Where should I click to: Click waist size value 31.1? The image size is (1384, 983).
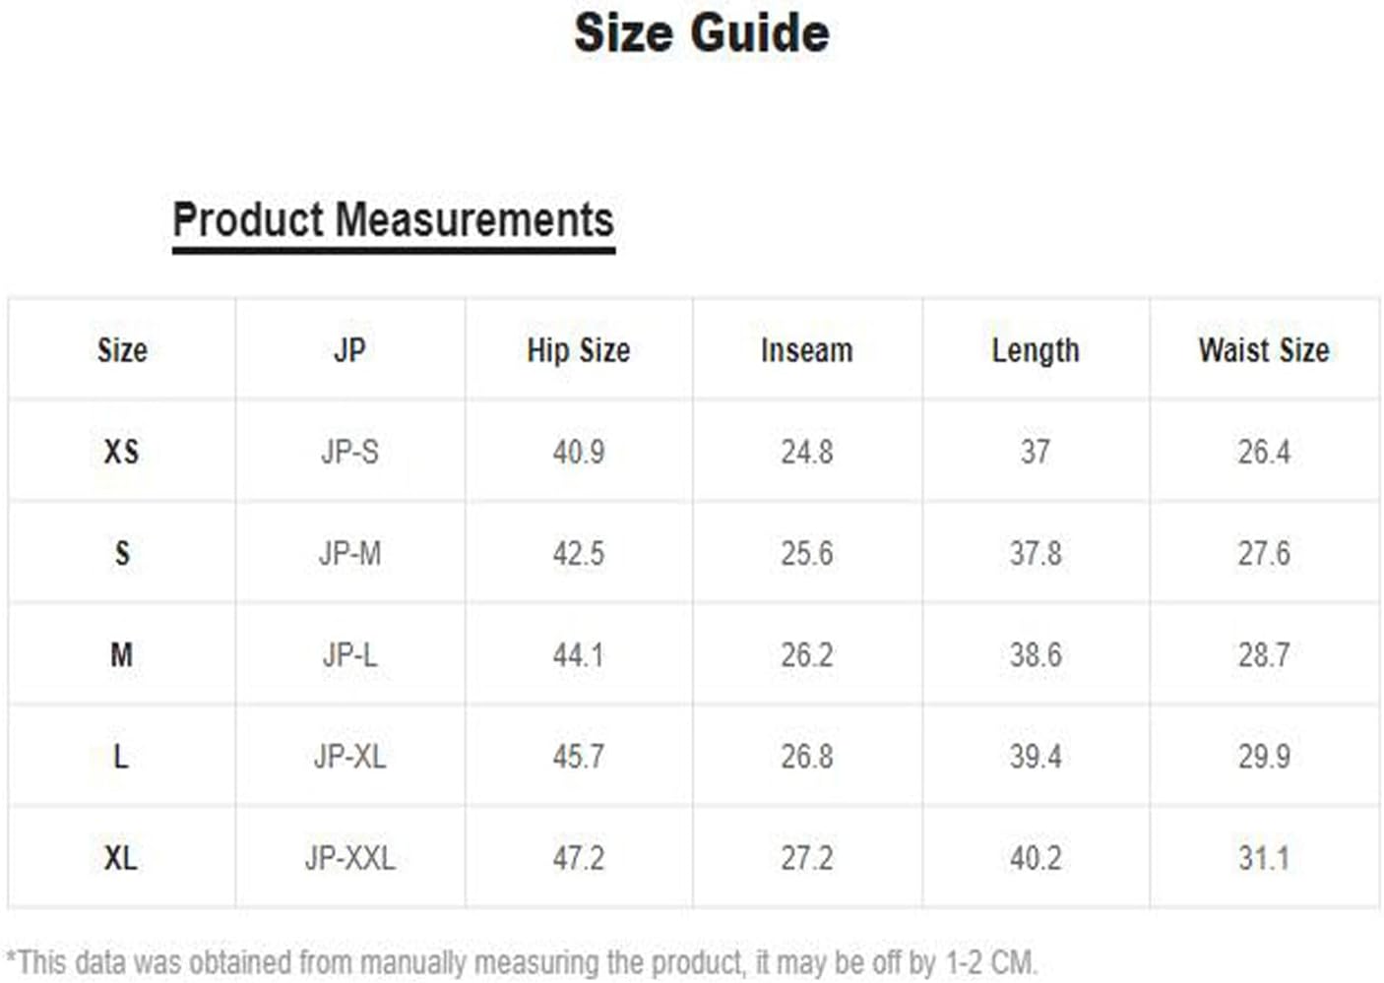[1263, 858]
